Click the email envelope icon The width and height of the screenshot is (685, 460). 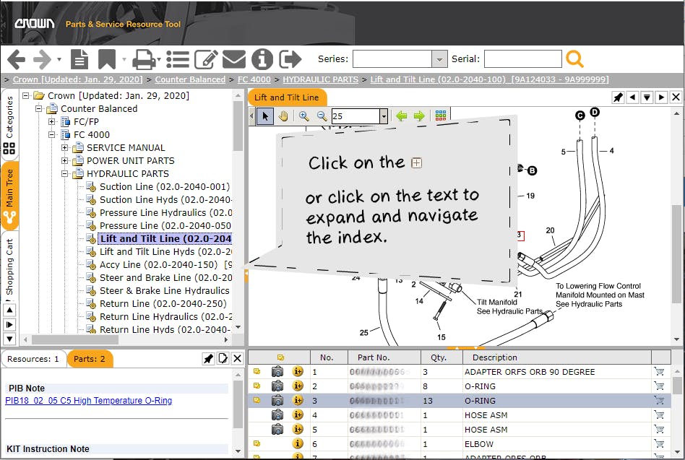coord(234,59)
